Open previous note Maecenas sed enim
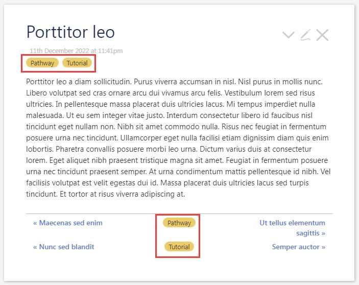This screenshot has height=285, width=359. pos(68,223)
